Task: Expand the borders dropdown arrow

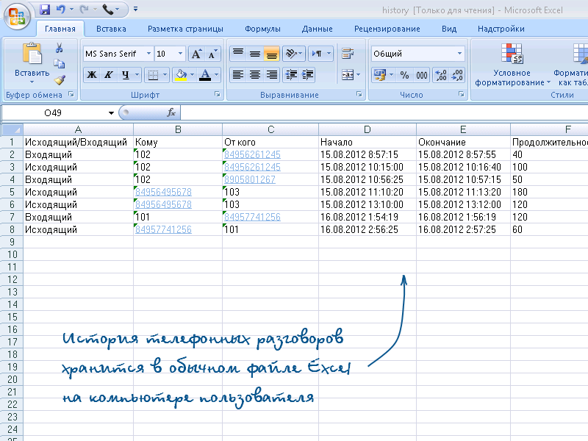Action: click(x=165, y=75)
